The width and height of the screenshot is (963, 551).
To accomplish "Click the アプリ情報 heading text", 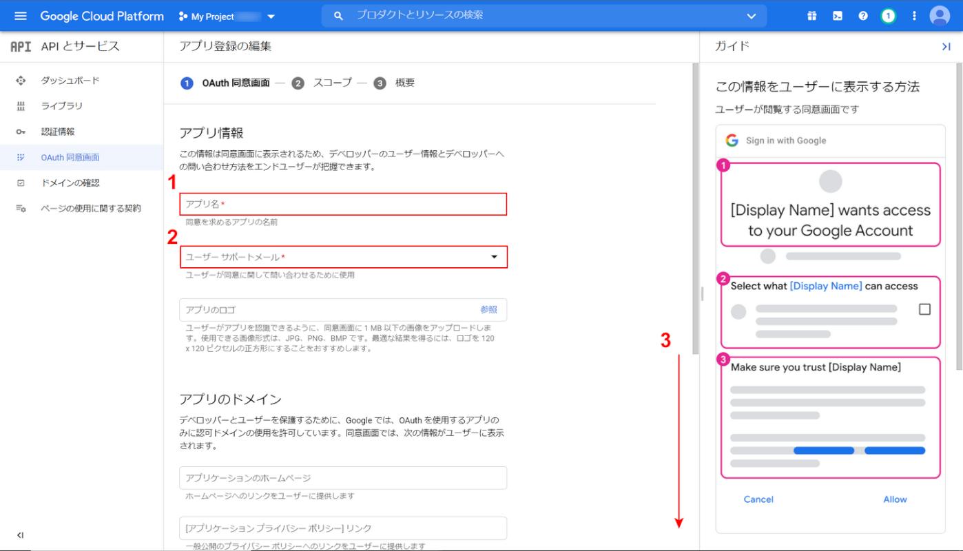I will [211, 133].
